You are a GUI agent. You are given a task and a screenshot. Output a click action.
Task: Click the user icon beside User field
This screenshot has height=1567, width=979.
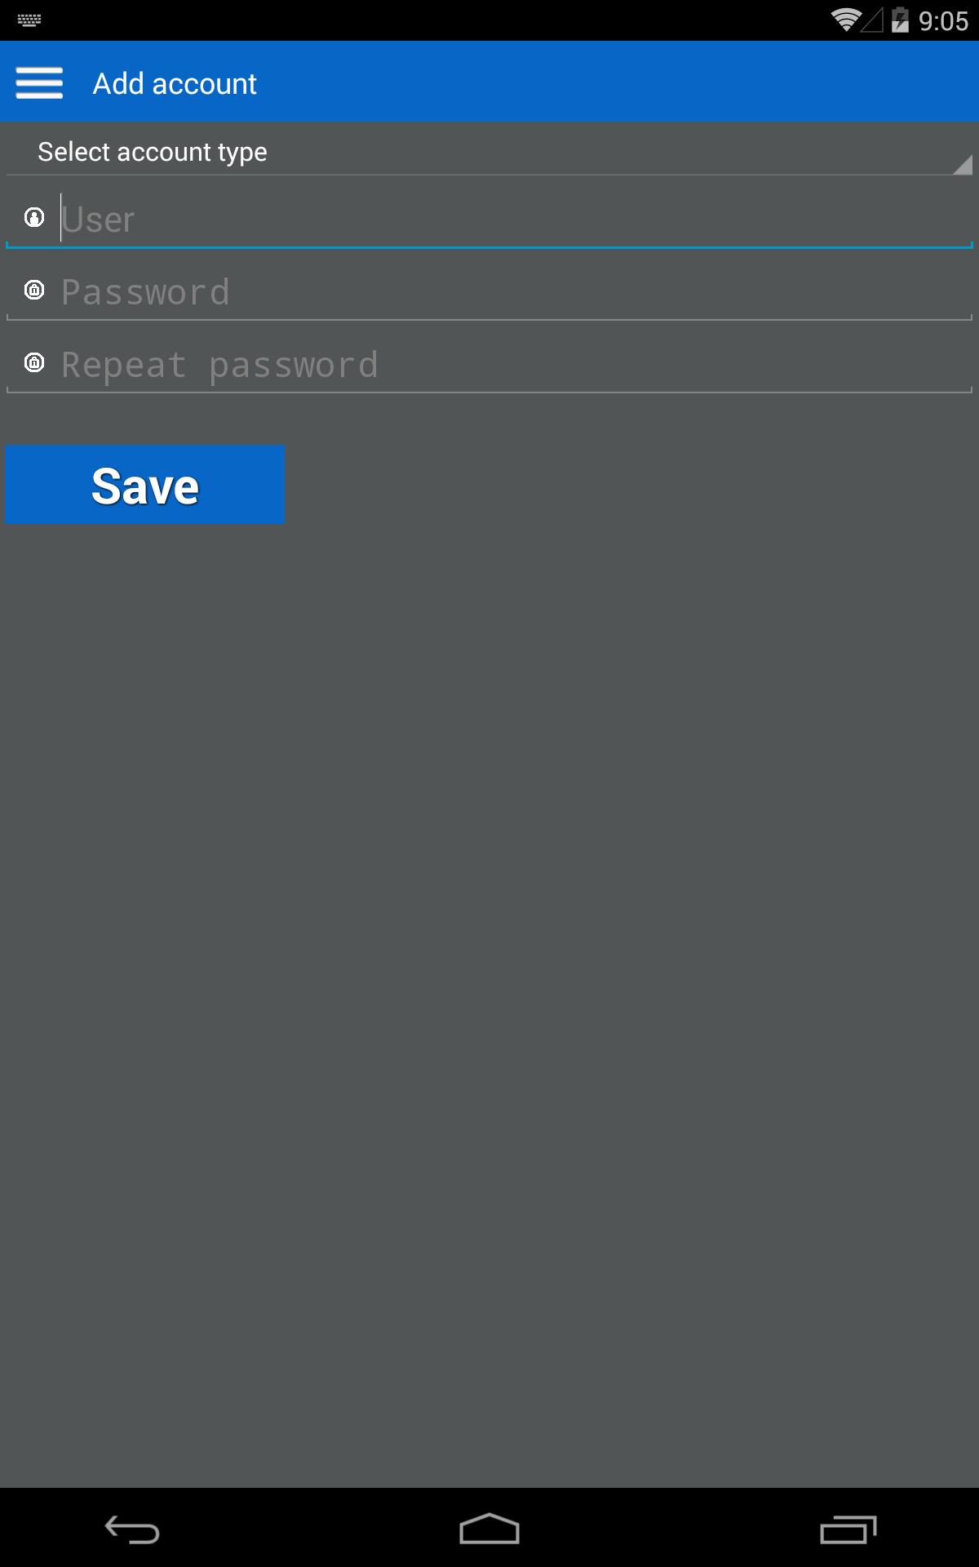pyautogui.click(x=34, y=217)
